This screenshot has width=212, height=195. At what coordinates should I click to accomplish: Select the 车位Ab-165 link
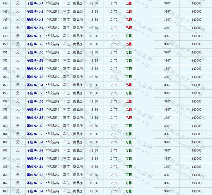pyautogui.click(x=35, y=175)
